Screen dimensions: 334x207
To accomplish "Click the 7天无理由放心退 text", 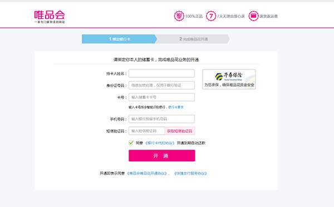I will click(x=230, y=16).
